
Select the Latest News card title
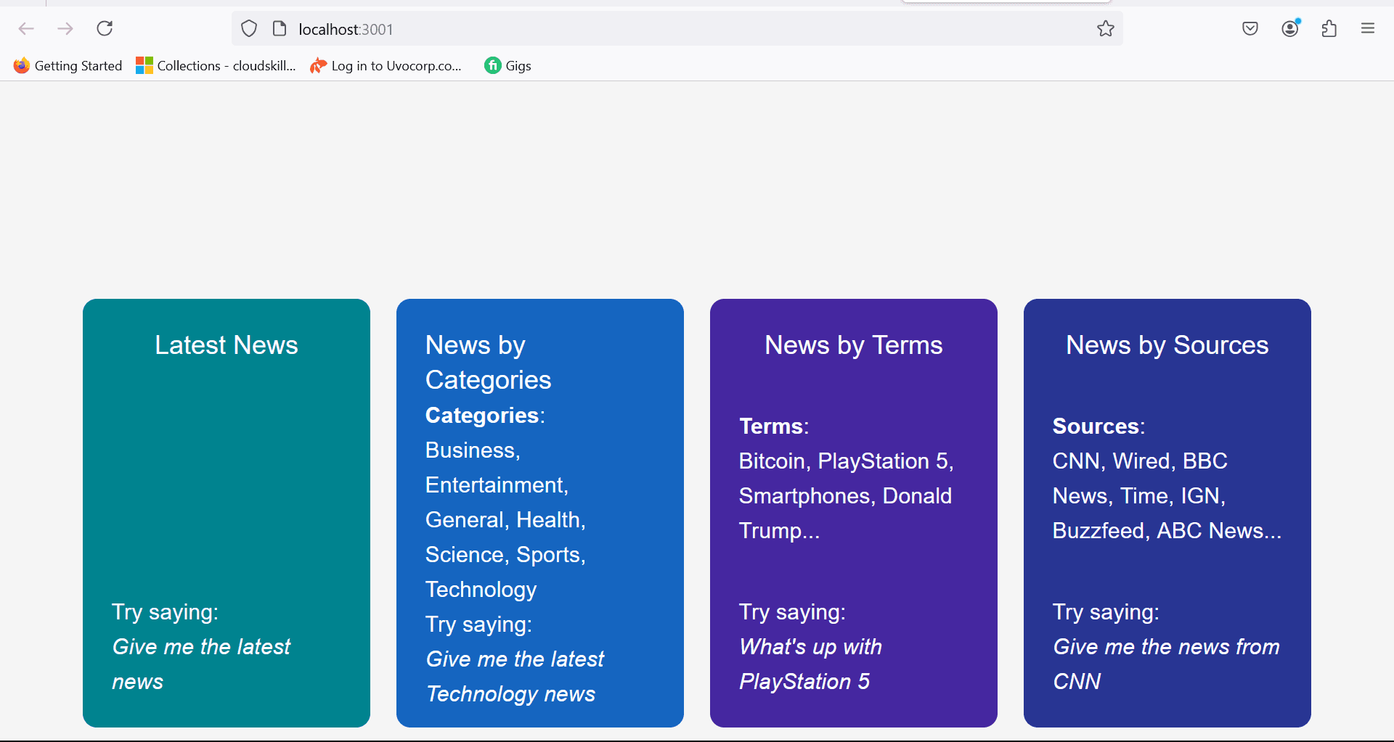coord(227,345)
